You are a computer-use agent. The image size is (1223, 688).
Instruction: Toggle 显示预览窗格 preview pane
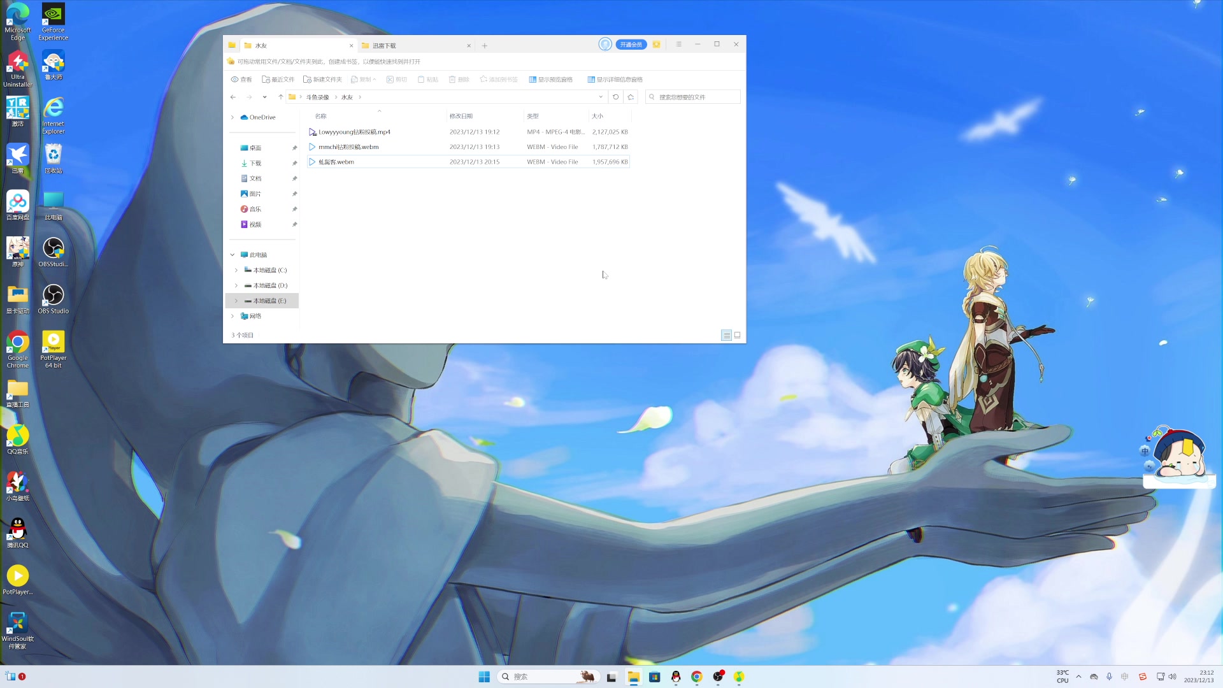[x=550, y=80]
